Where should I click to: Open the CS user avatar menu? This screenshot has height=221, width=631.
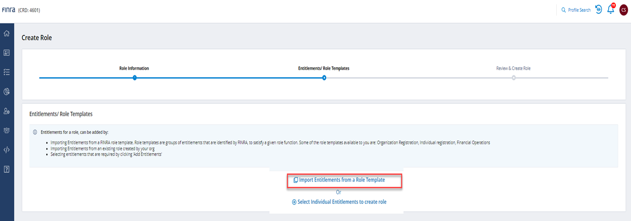tap(623, 10)
